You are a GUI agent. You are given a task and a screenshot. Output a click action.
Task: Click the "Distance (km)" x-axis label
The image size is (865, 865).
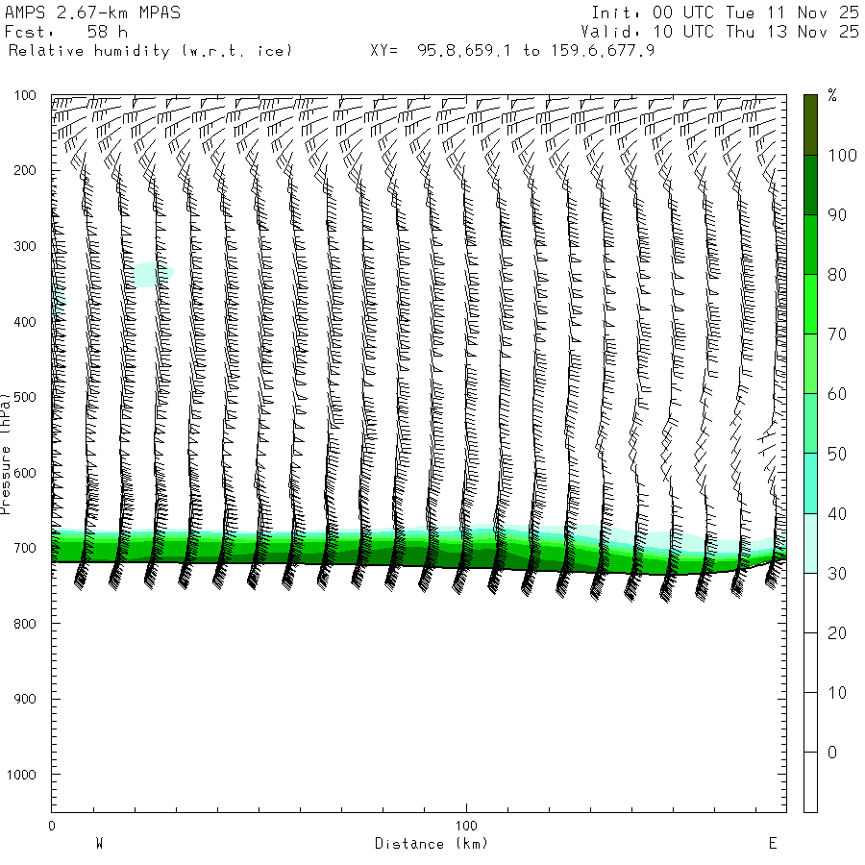(x=431, y=844)
